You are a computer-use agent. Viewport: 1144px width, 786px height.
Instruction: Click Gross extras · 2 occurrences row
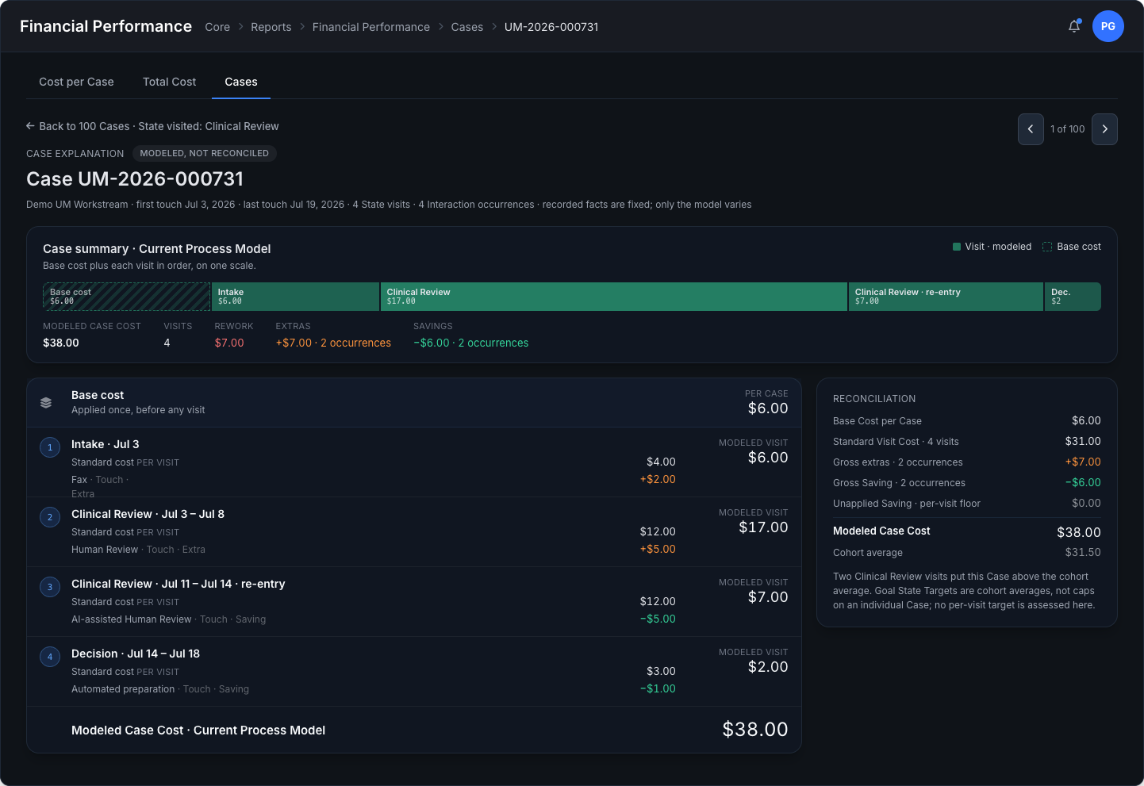[x=967, y=462]
